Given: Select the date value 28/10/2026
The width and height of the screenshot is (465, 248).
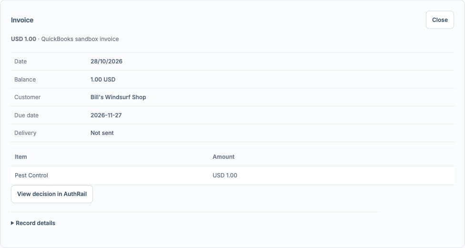Looking at the screenshot, I should (106, 62).
